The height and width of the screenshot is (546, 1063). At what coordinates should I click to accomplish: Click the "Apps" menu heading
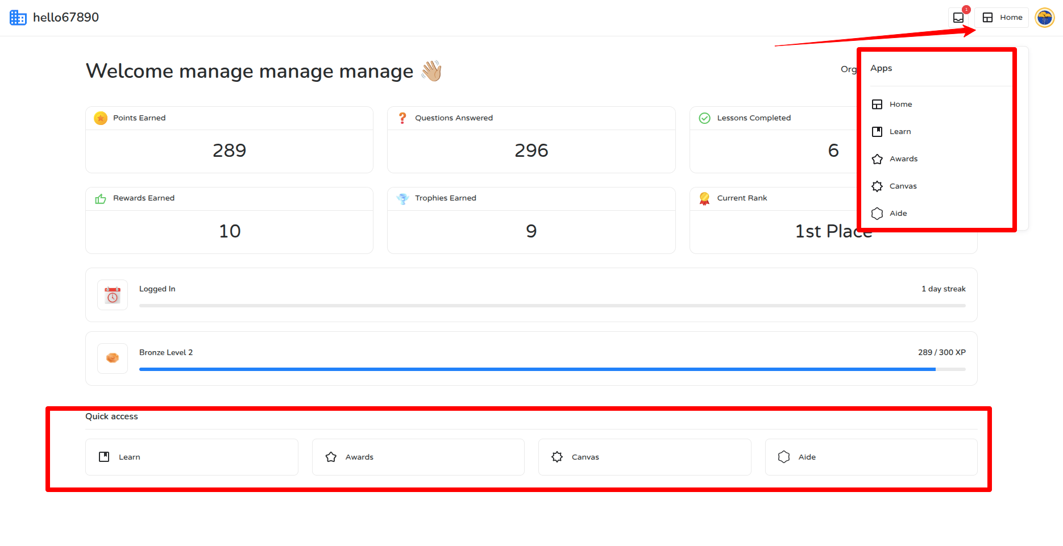point(881,68)
